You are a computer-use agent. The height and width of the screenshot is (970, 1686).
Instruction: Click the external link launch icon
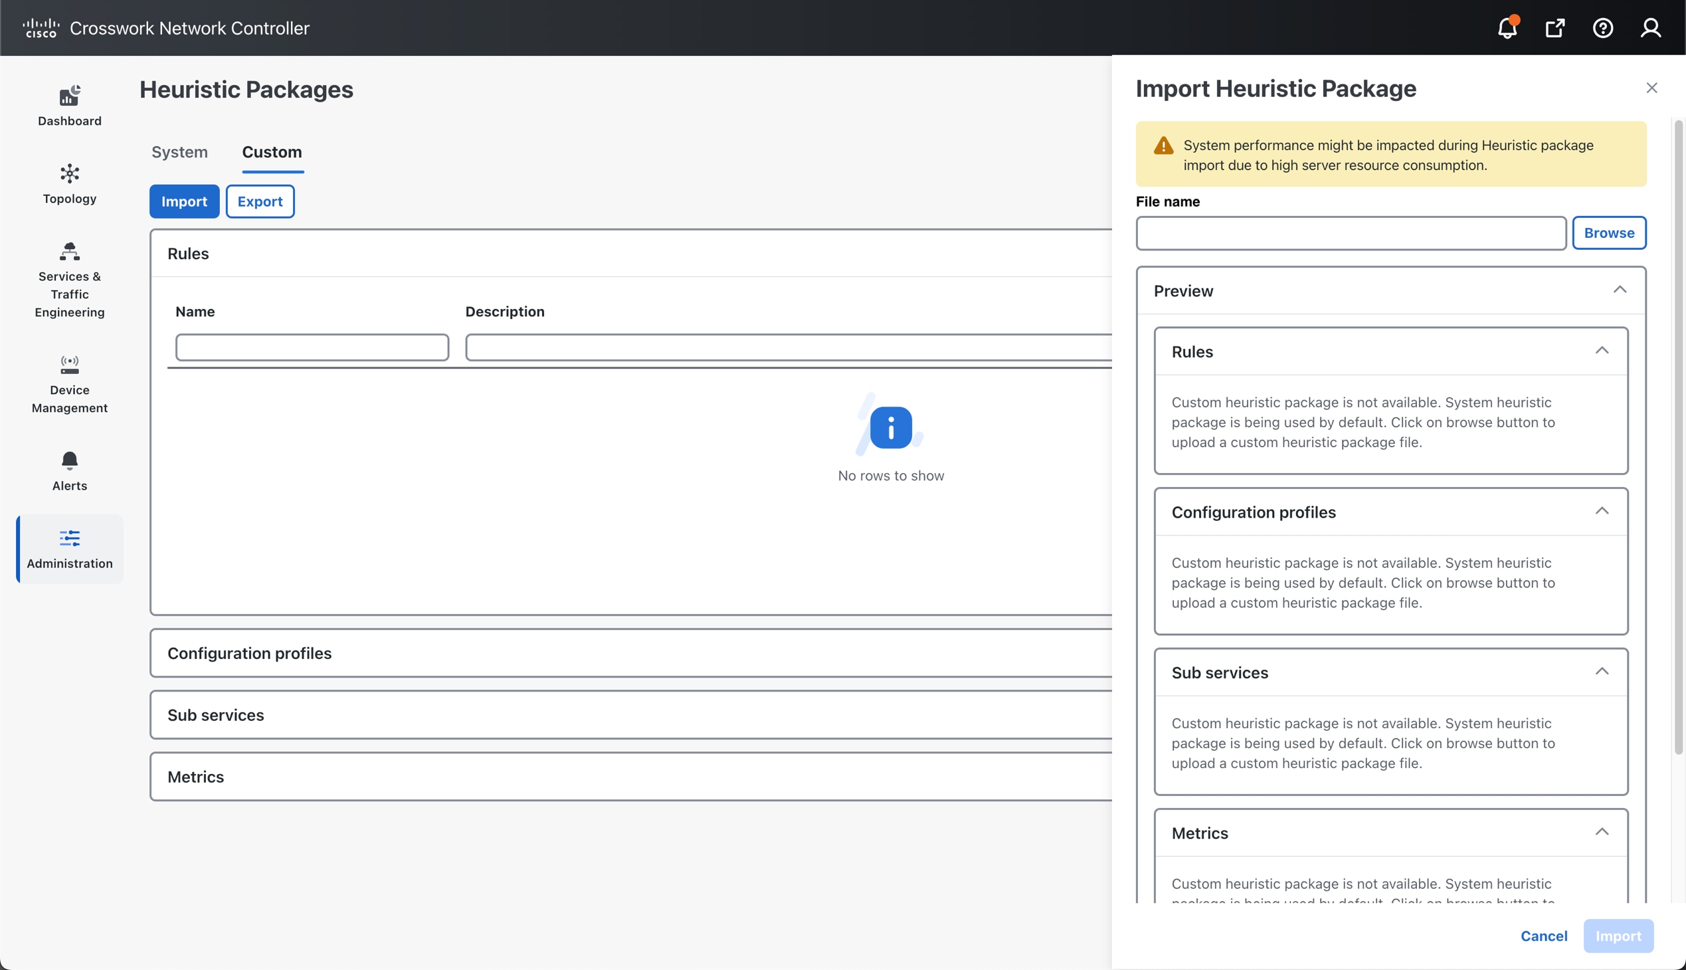click(1554, 28)
